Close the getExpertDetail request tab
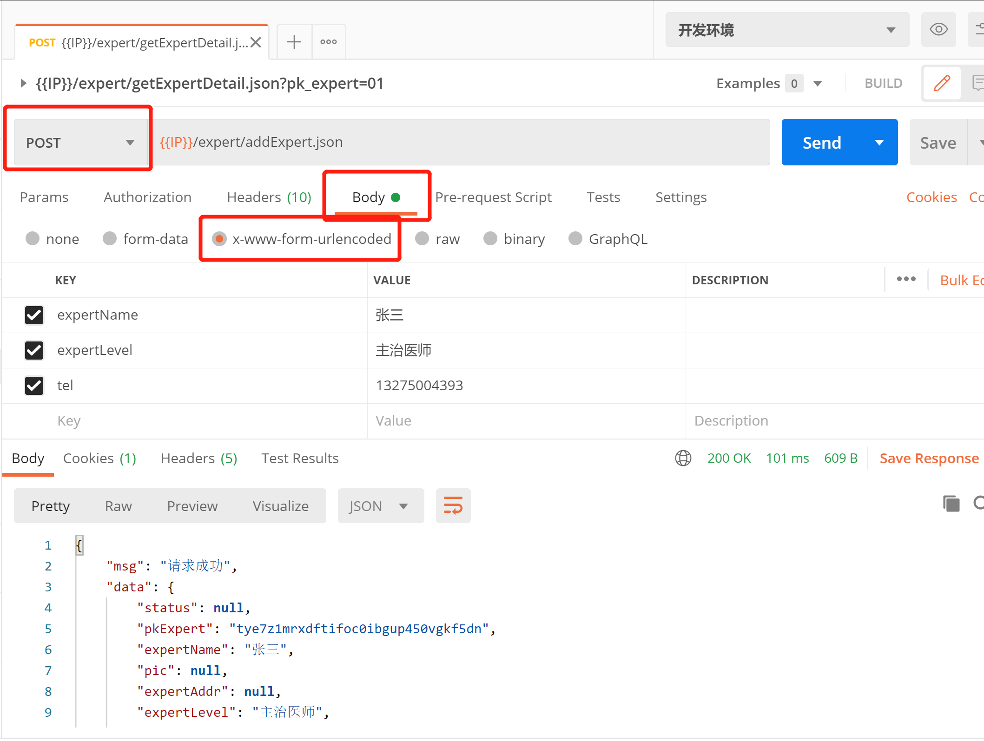984x741 pixels. click(x=256, y=43)
